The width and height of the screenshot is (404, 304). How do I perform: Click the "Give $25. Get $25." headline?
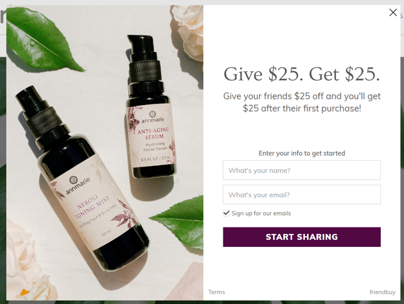click(302, 74)
